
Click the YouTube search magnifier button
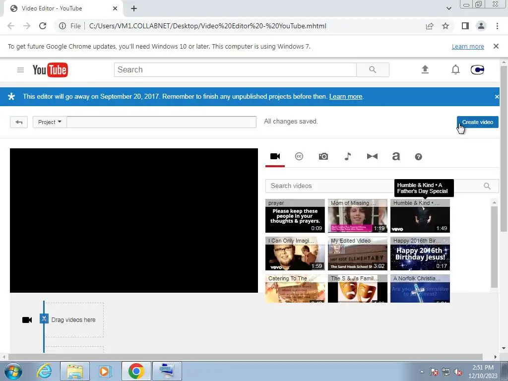pyautogui.click(x=373, y=69)
